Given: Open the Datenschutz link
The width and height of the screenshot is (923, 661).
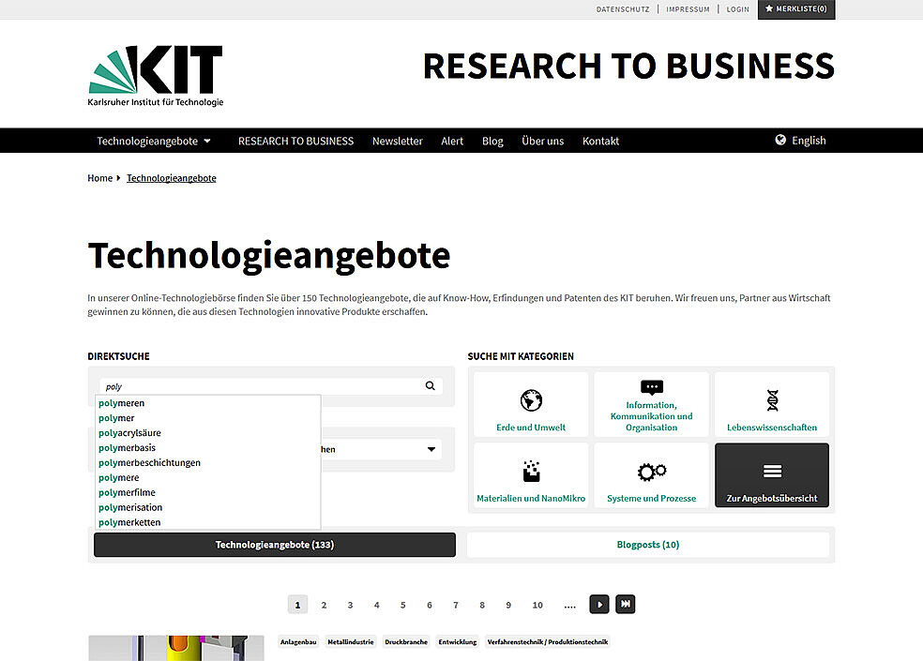Looking at the screenshot, I should [623, 8].
